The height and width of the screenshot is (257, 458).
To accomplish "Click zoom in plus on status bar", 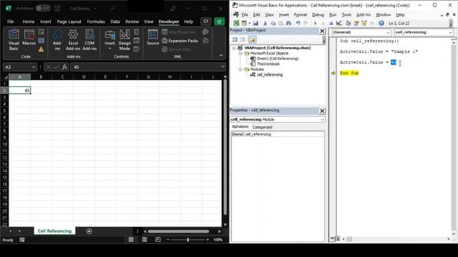I will click(208, 240).
